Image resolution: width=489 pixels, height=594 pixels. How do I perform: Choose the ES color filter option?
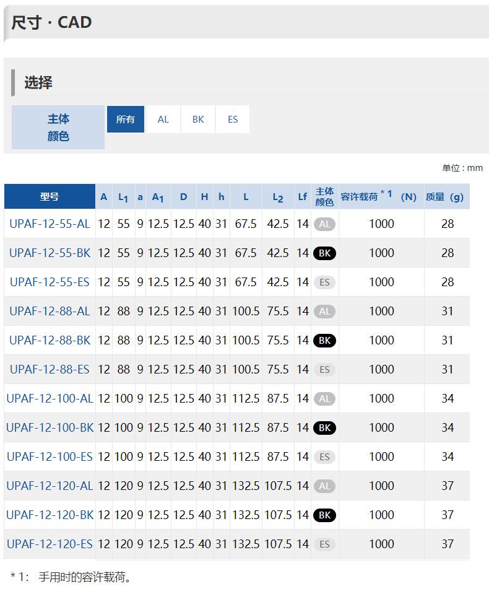233,119
